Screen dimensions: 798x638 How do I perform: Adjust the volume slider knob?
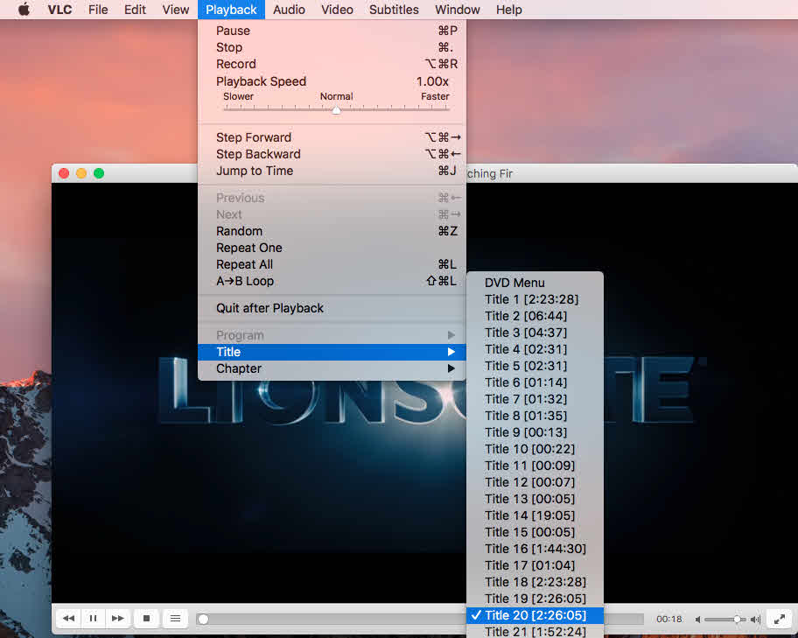point(737,619)
